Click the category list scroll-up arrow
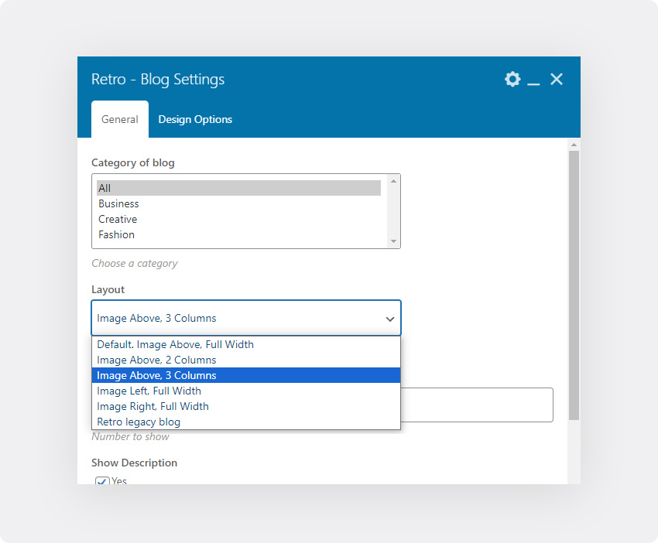The image size is (658, 543). point(393,181)
